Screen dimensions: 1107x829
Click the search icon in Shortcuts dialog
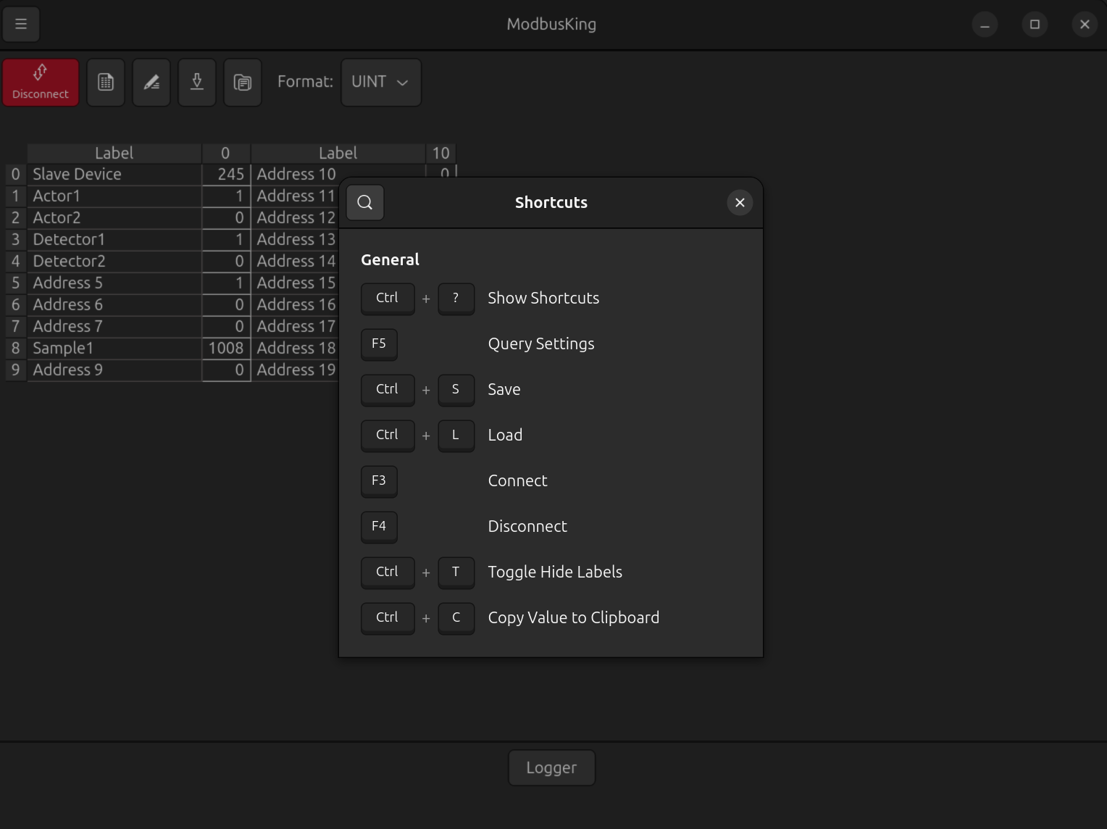[365, 203]
